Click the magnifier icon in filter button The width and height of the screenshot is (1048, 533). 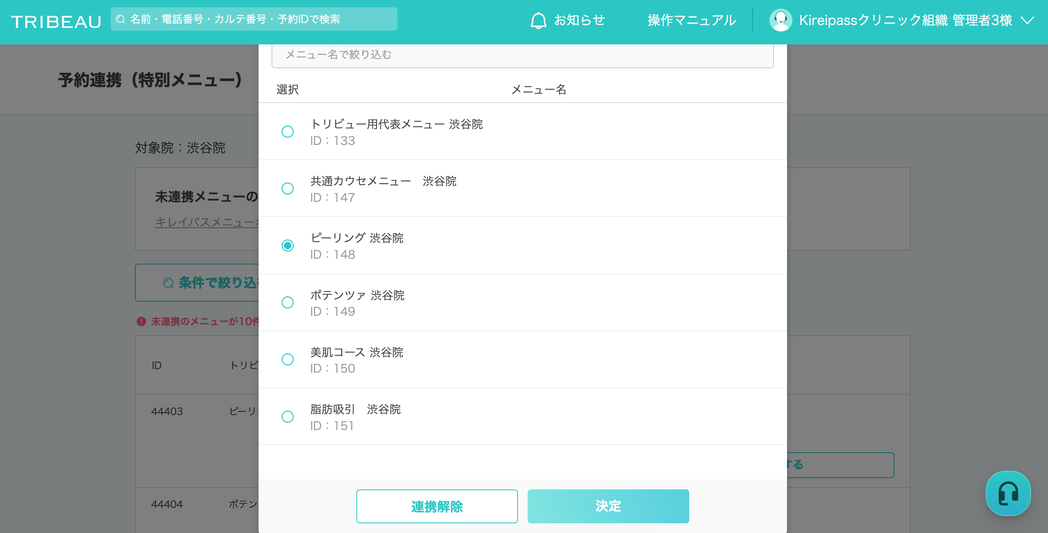pyautogui.click(x=168, y=283)
